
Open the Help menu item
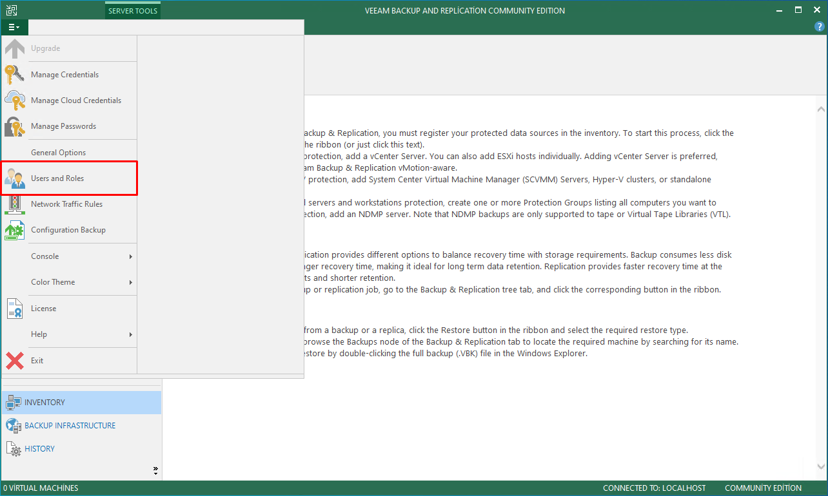click(x=70, y=334)
